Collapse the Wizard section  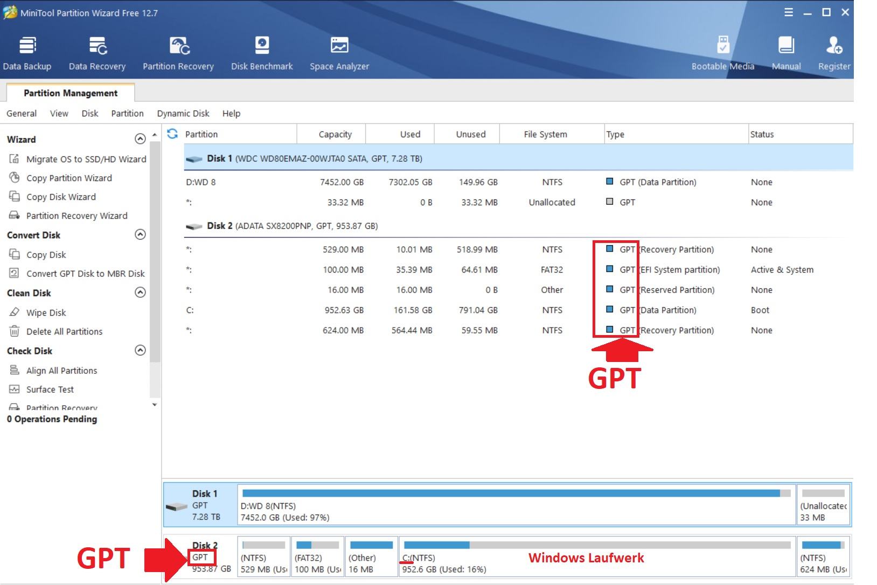(x=140, y=139)
